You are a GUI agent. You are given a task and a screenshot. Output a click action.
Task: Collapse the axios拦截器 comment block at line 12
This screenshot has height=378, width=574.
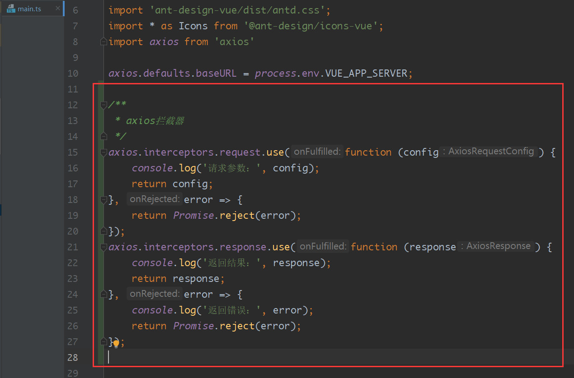(x=104, y=104)
